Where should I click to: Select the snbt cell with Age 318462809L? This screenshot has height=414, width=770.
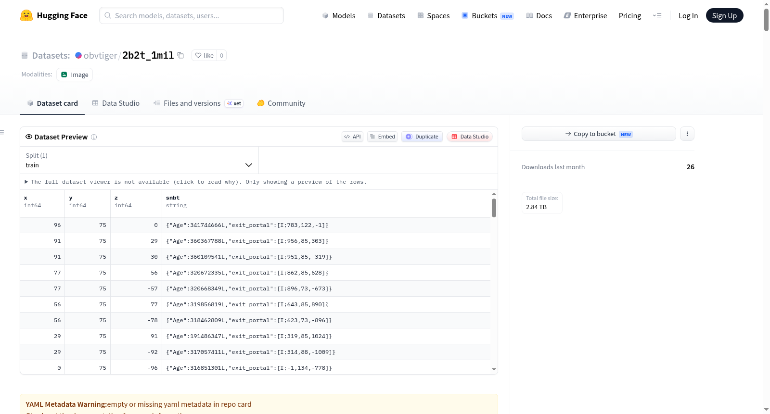[x=326, y=320]
